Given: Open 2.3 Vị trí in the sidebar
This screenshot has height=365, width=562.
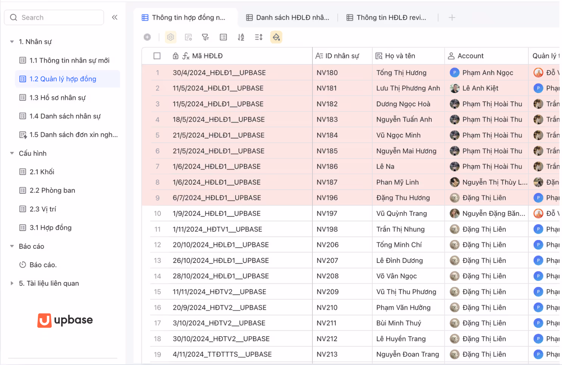Looking at the screenshot, I should (67, 209).
